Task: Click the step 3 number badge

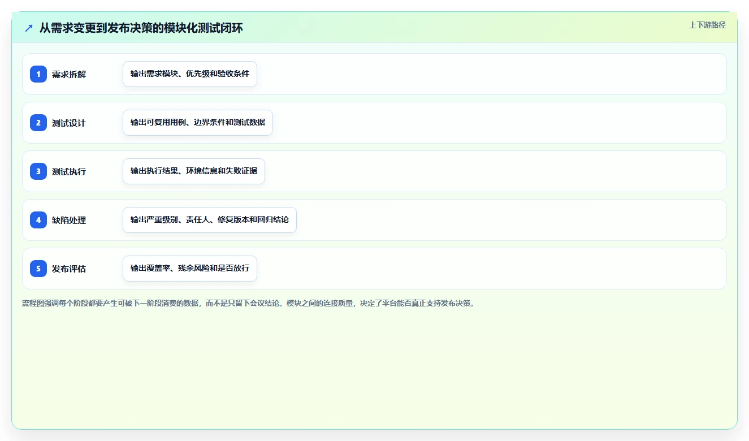Action: pos(38,171)
